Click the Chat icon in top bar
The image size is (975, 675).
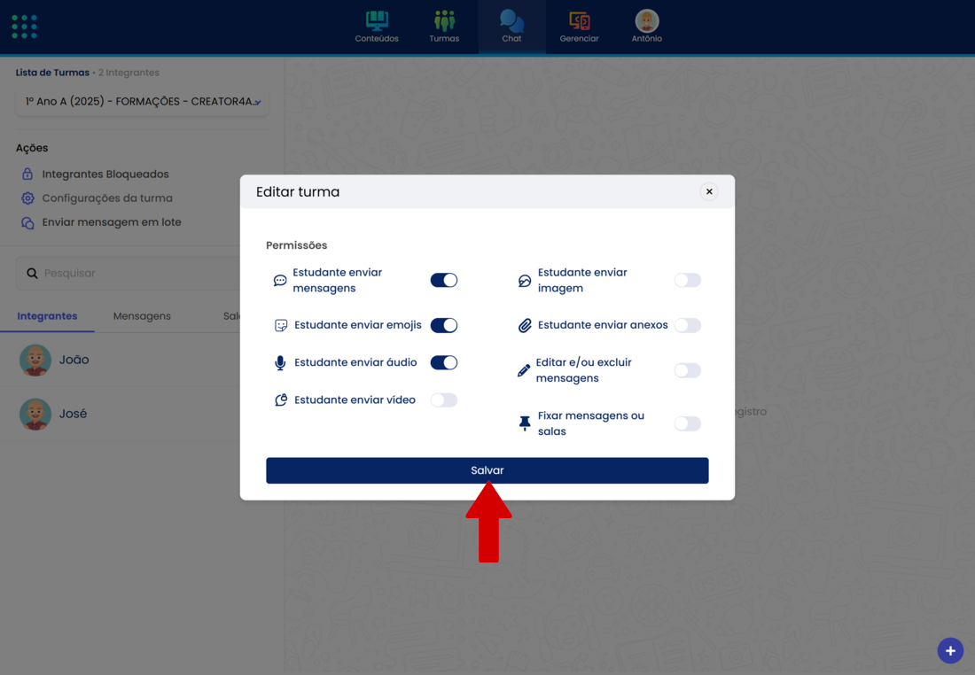(511, 20)
